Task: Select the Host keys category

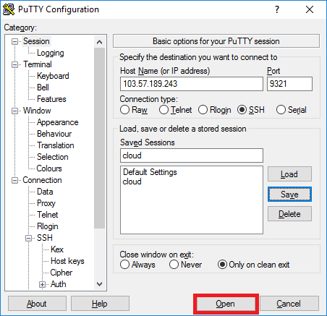Action: pos(67,261)
